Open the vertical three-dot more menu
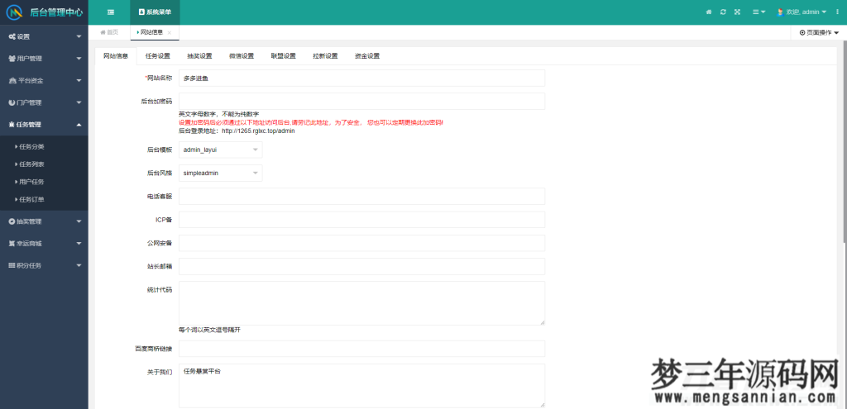The height and width of the screenshot is (409, 847). click(837, 12)
